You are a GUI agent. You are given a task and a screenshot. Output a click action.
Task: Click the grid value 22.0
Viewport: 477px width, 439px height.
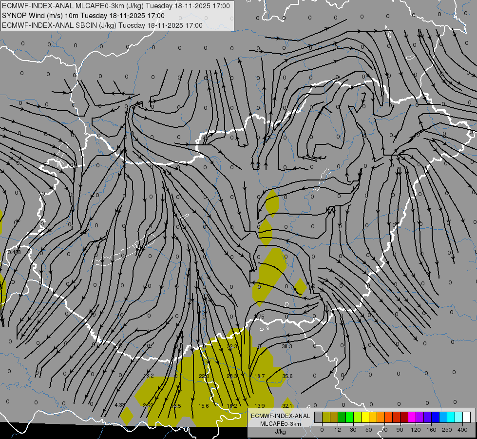[x=204, y=376]
